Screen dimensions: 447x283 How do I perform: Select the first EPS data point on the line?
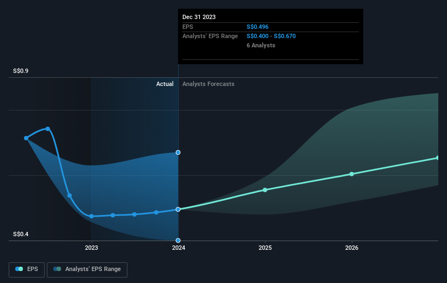26,138
